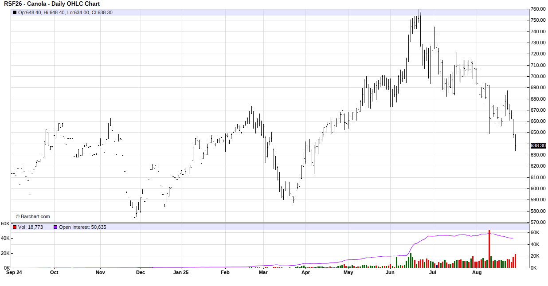Click the Sep 24 date axis label

[x=14, y=273]
